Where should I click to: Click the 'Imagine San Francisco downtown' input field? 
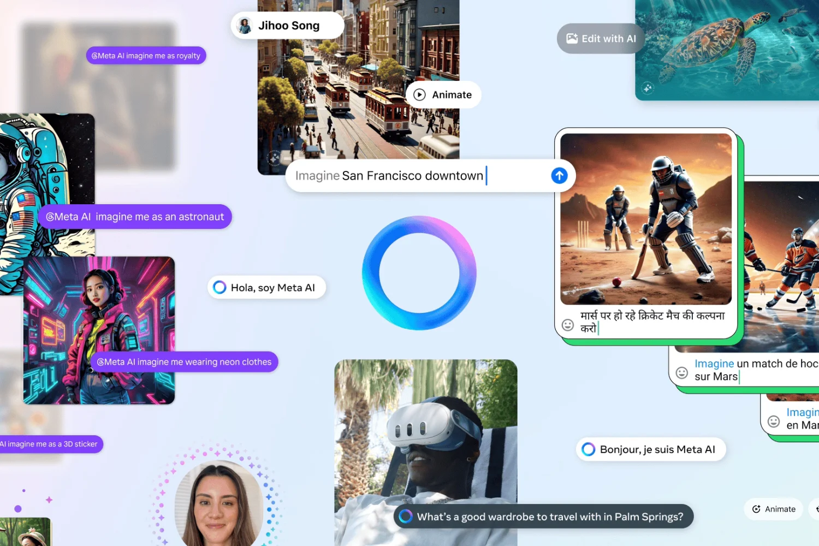[x=430, y=175]
